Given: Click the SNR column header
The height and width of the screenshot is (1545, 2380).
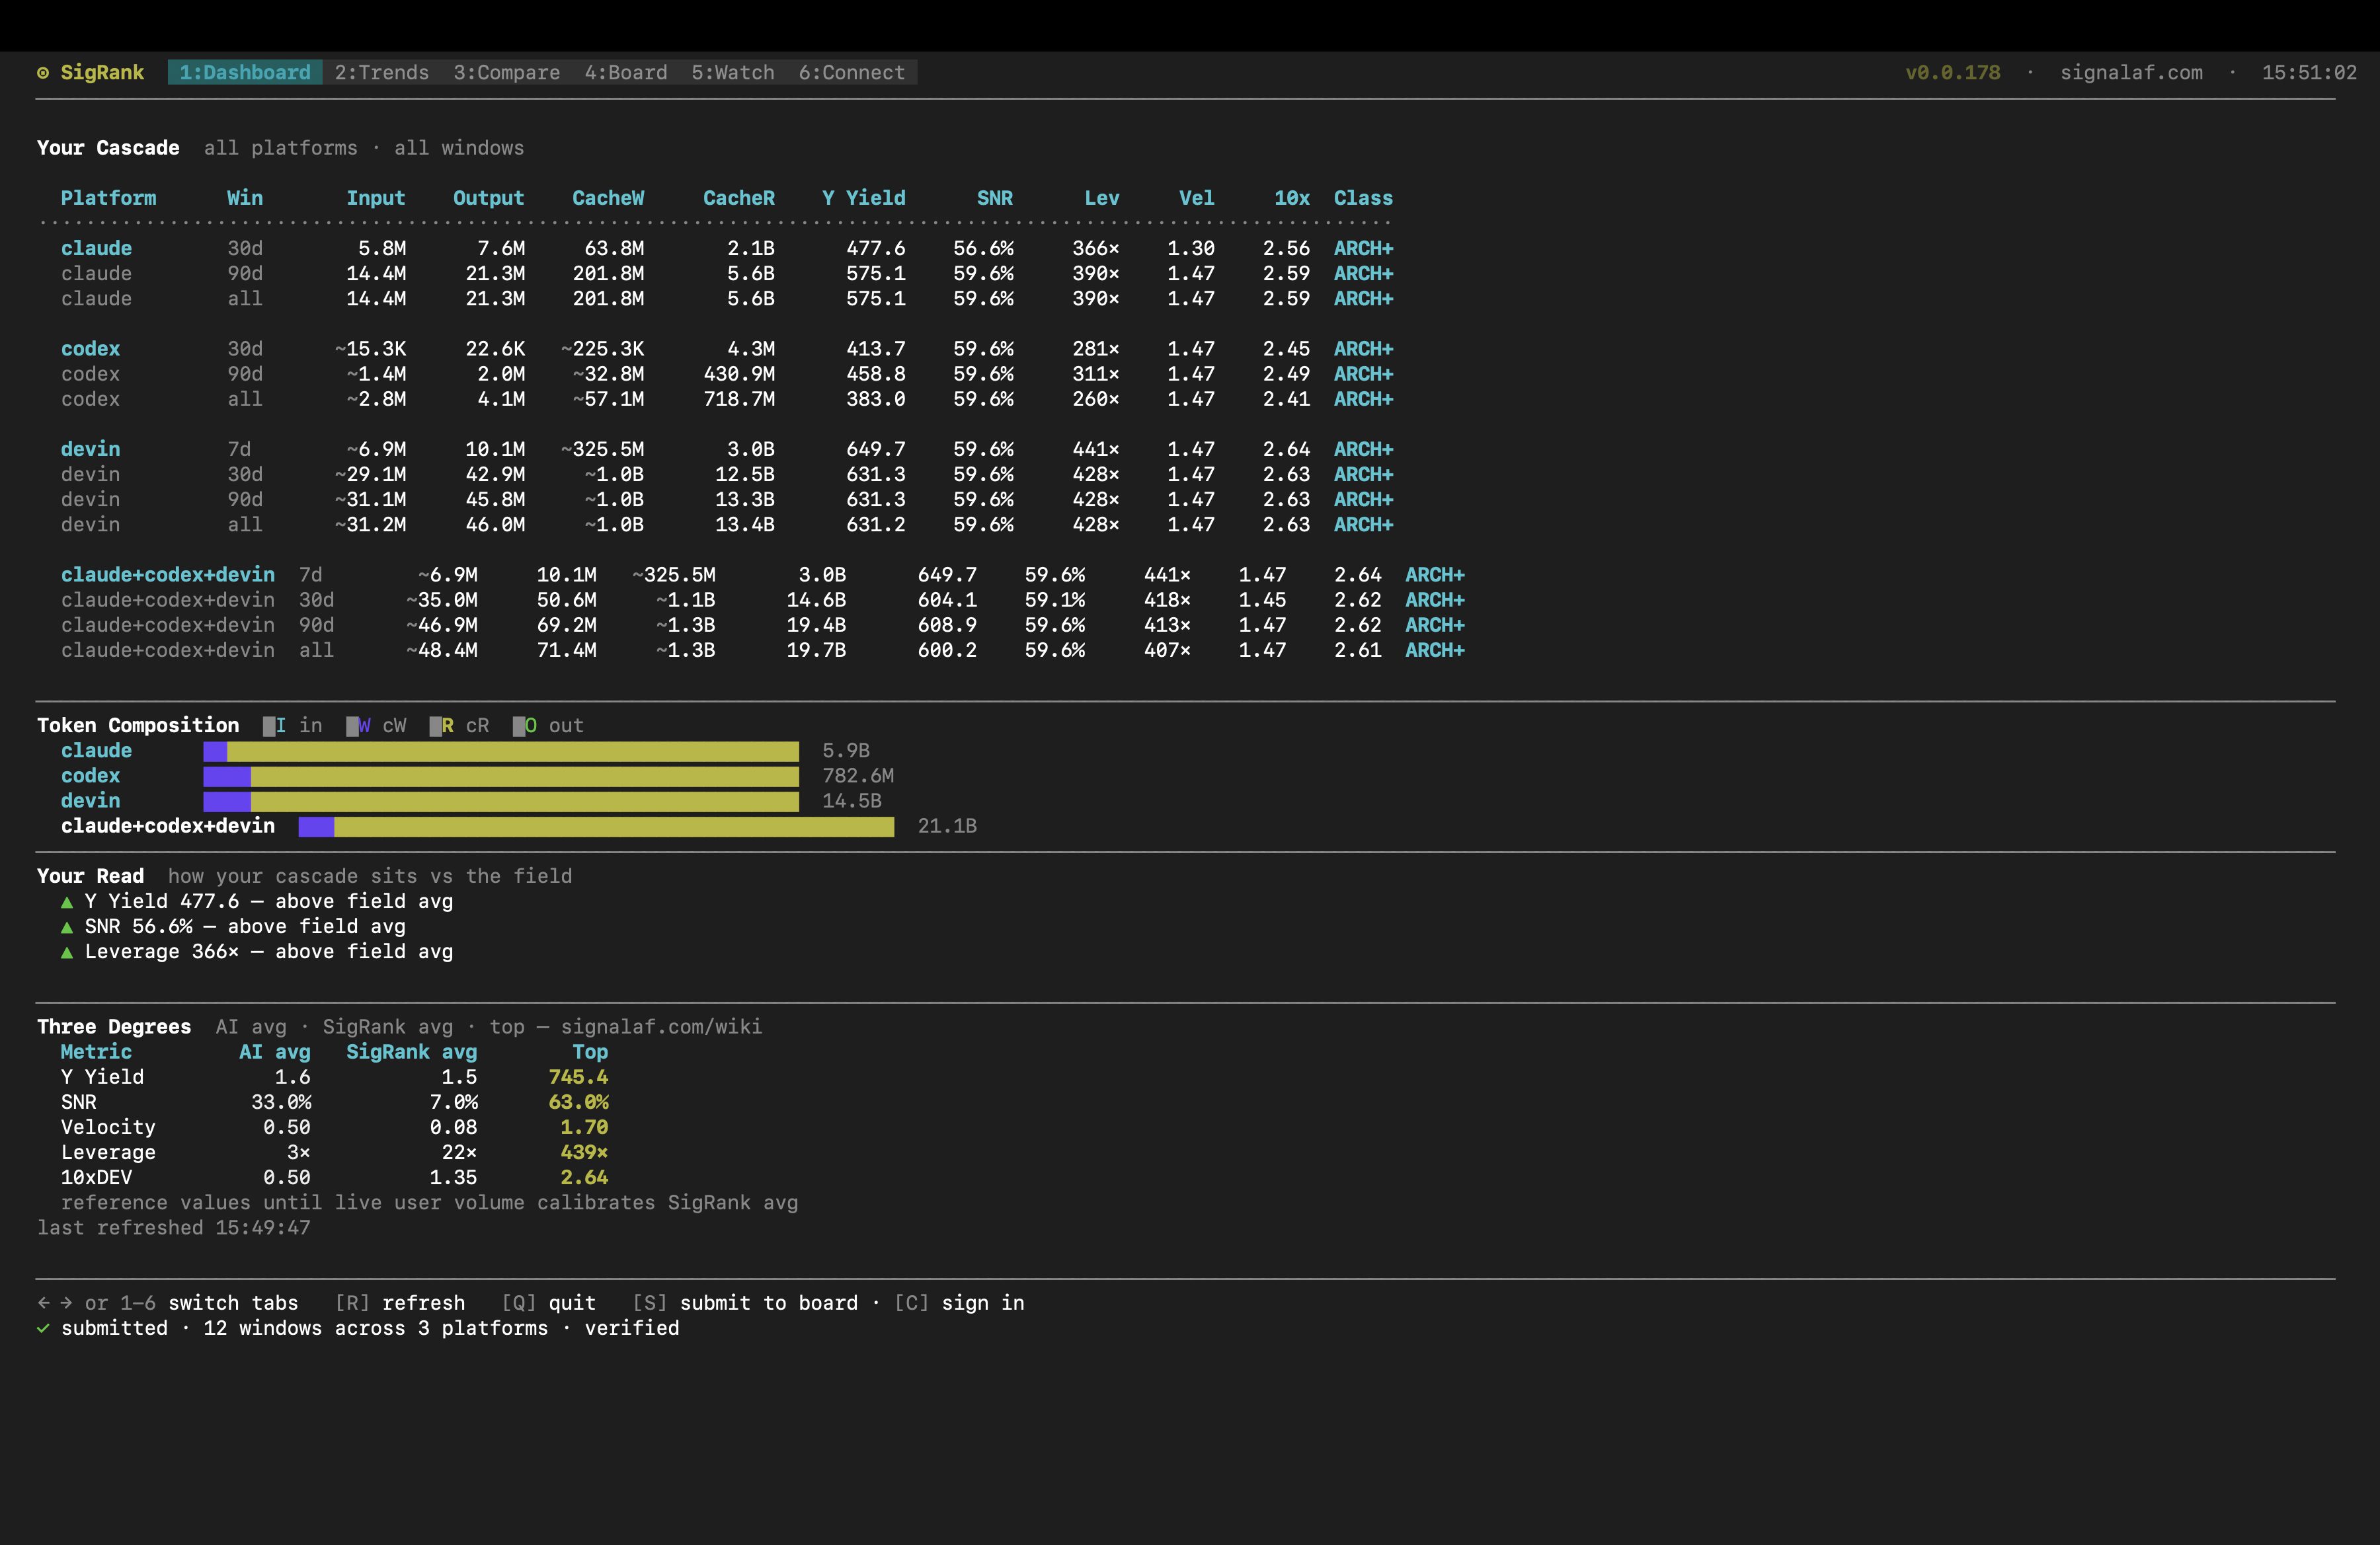Looking at the screenshot, I should click(x=995, y=198).
